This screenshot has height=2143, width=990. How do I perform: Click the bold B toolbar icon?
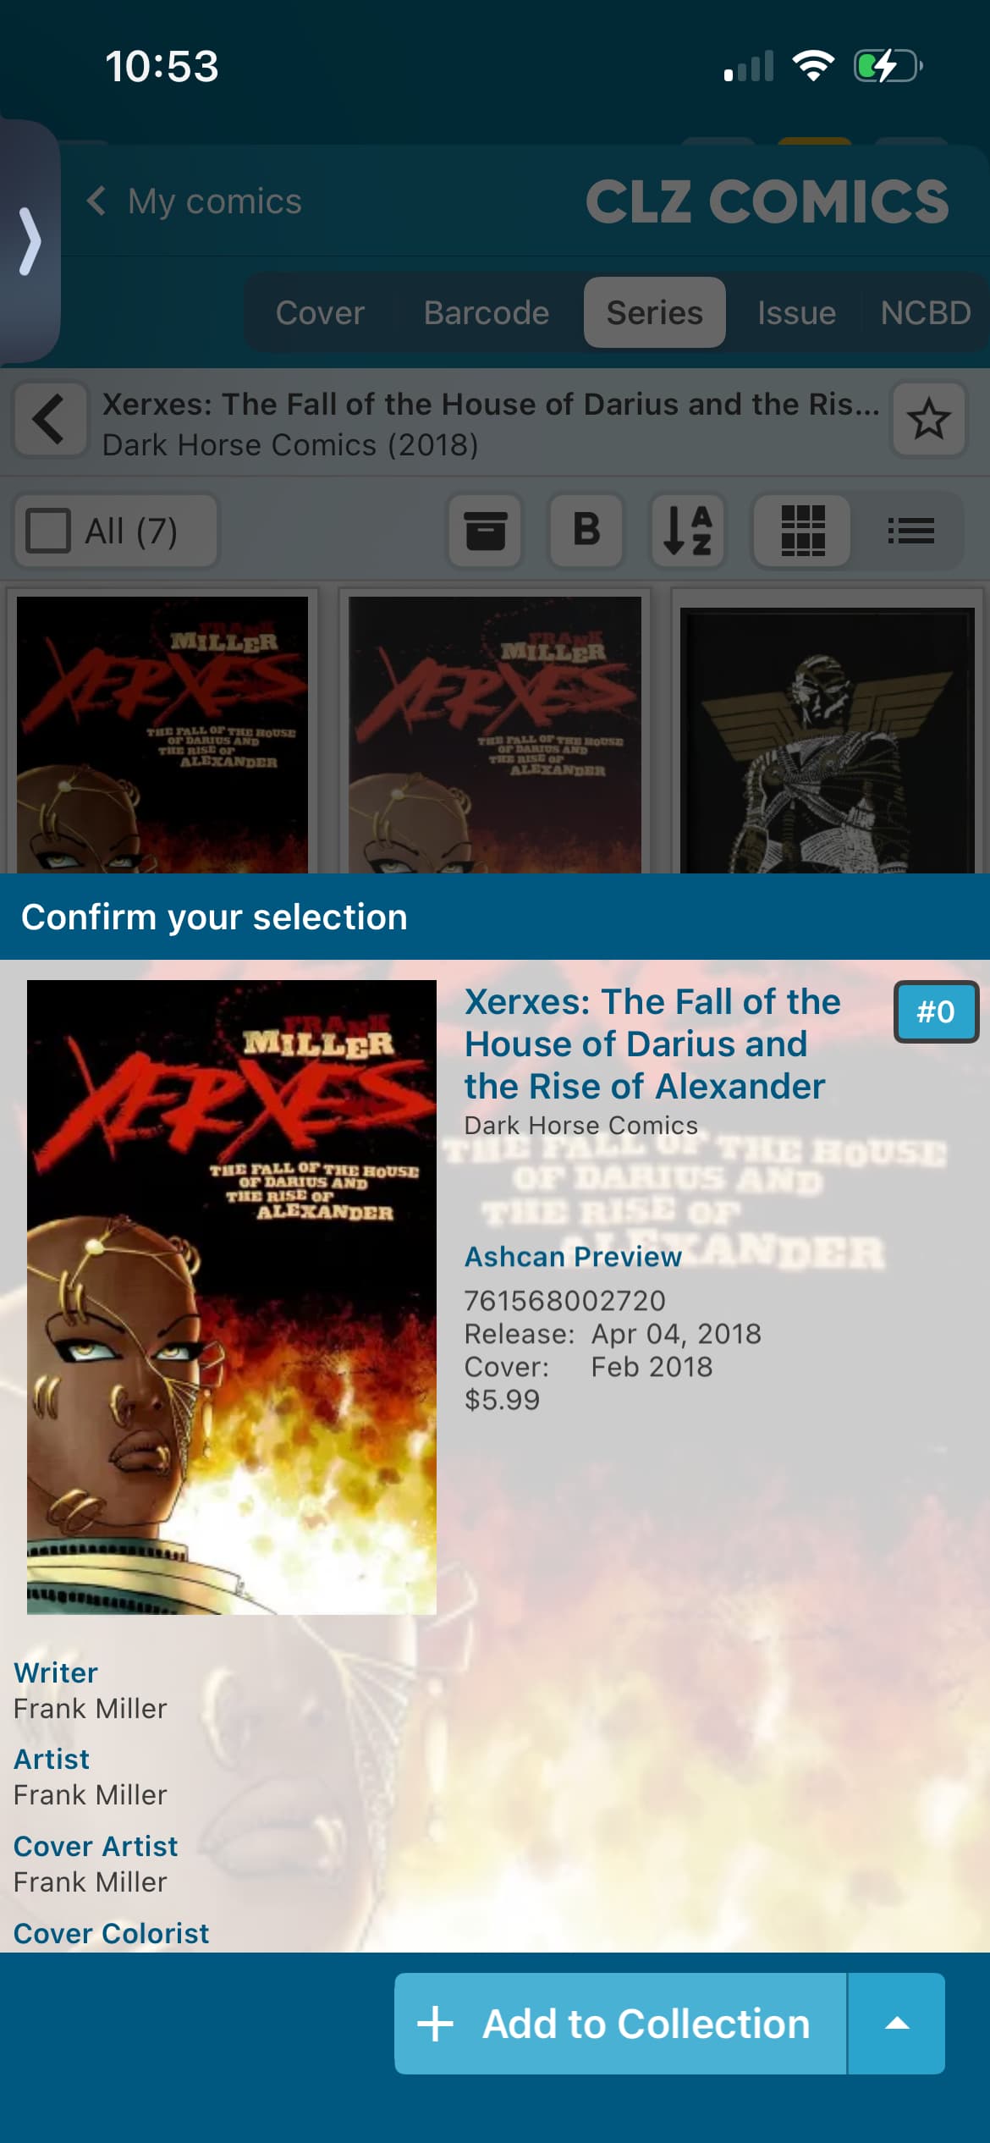586,531
